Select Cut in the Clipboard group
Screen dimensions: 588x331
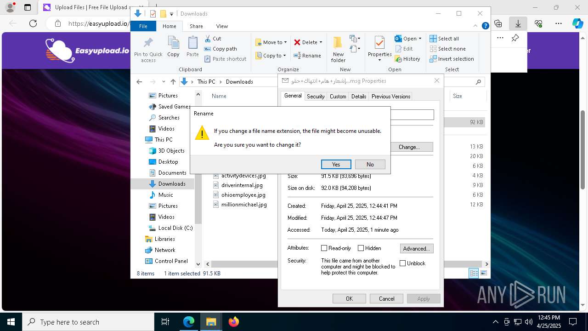pos(213,39)
